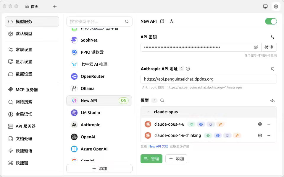
Task: Focus the 搜索模型平台 search field
Action: point(96,22)
